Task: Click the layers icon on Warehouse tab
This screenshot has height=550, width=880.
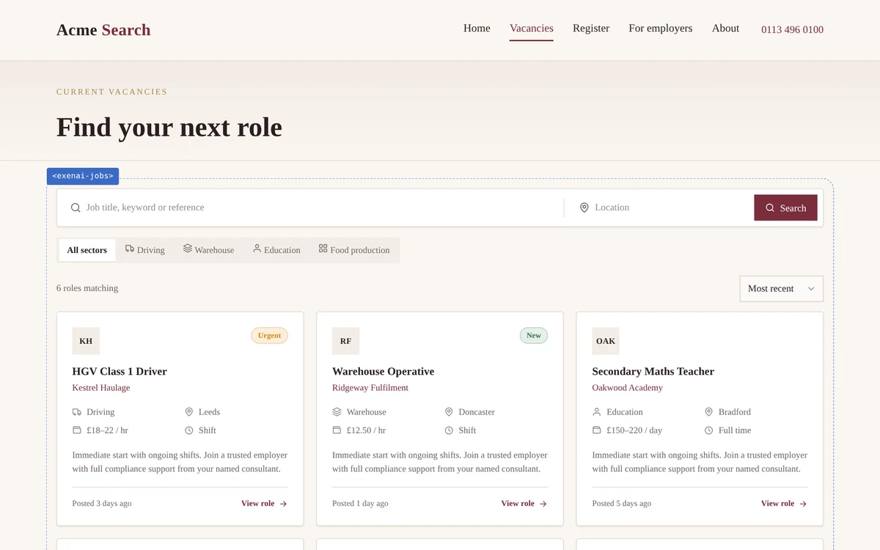Action: point(188,249)
